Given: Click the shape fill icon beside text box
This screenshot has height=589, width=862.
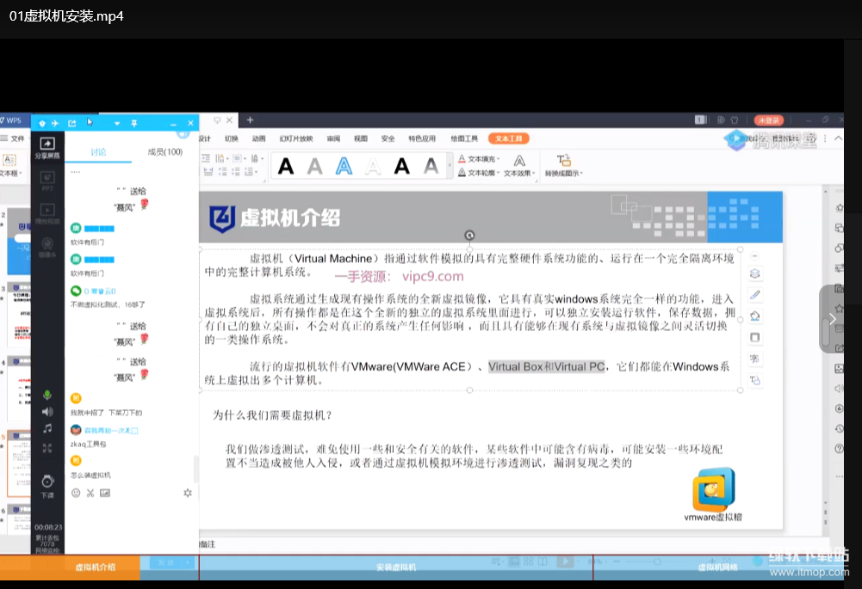Looking at the screenshot, I should click(x=755, y=316).
